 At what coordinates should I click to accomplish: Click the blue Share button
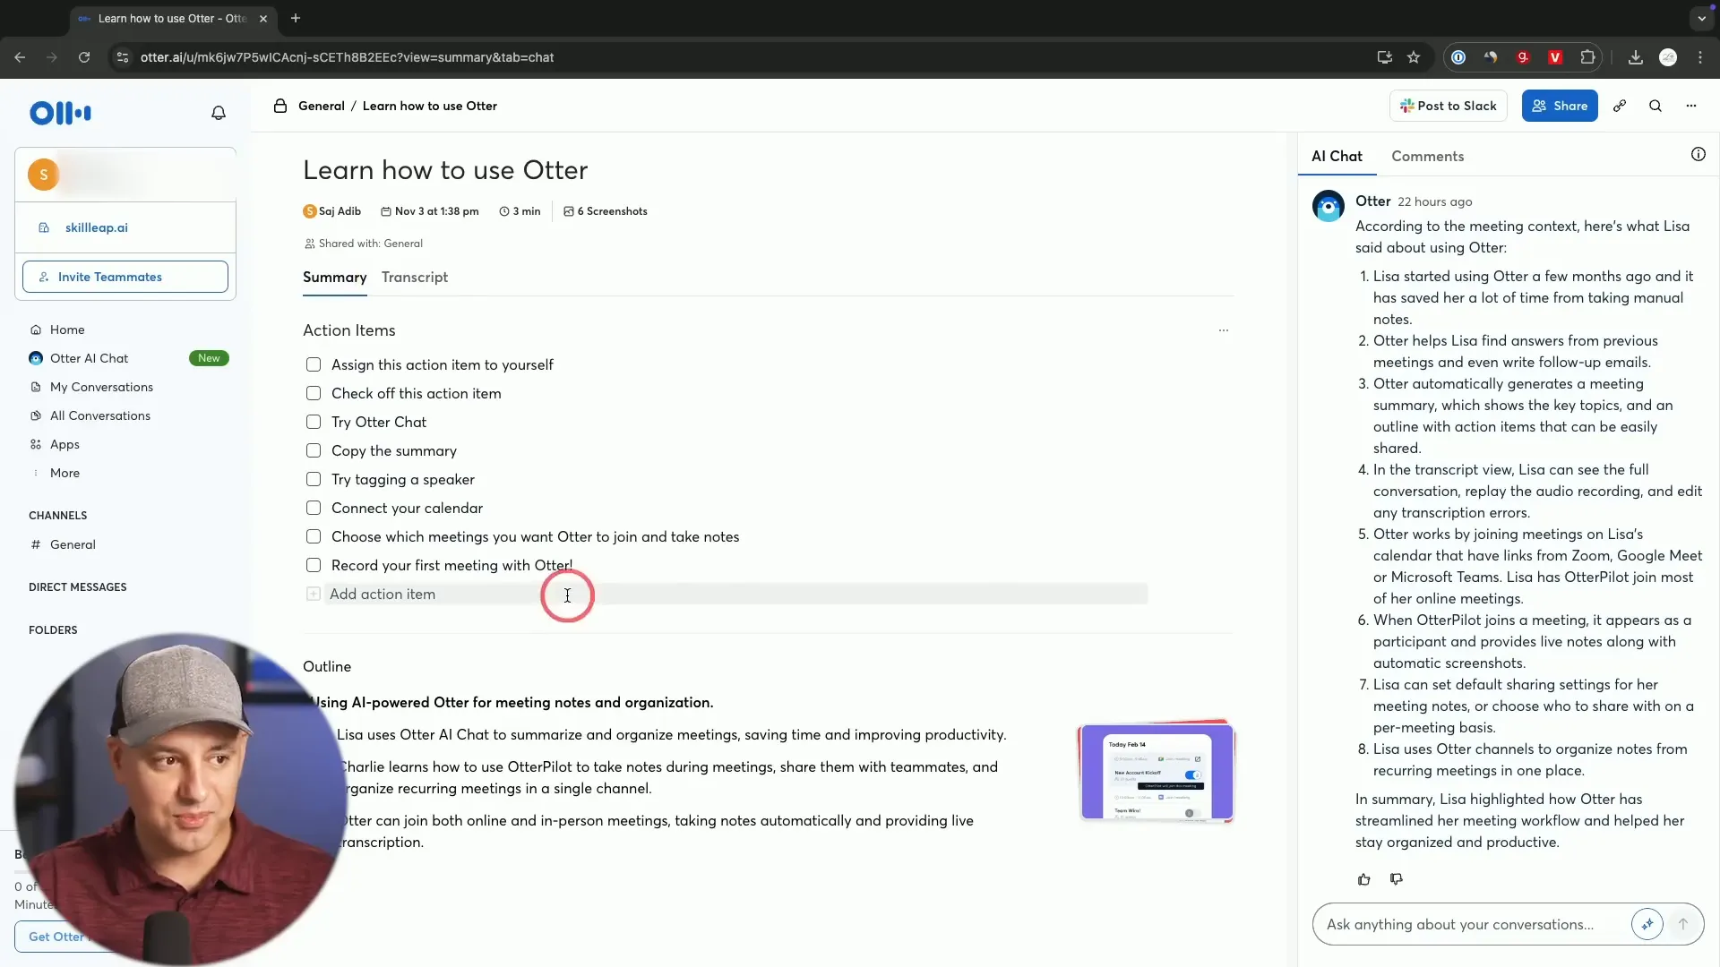[1559, 106]
